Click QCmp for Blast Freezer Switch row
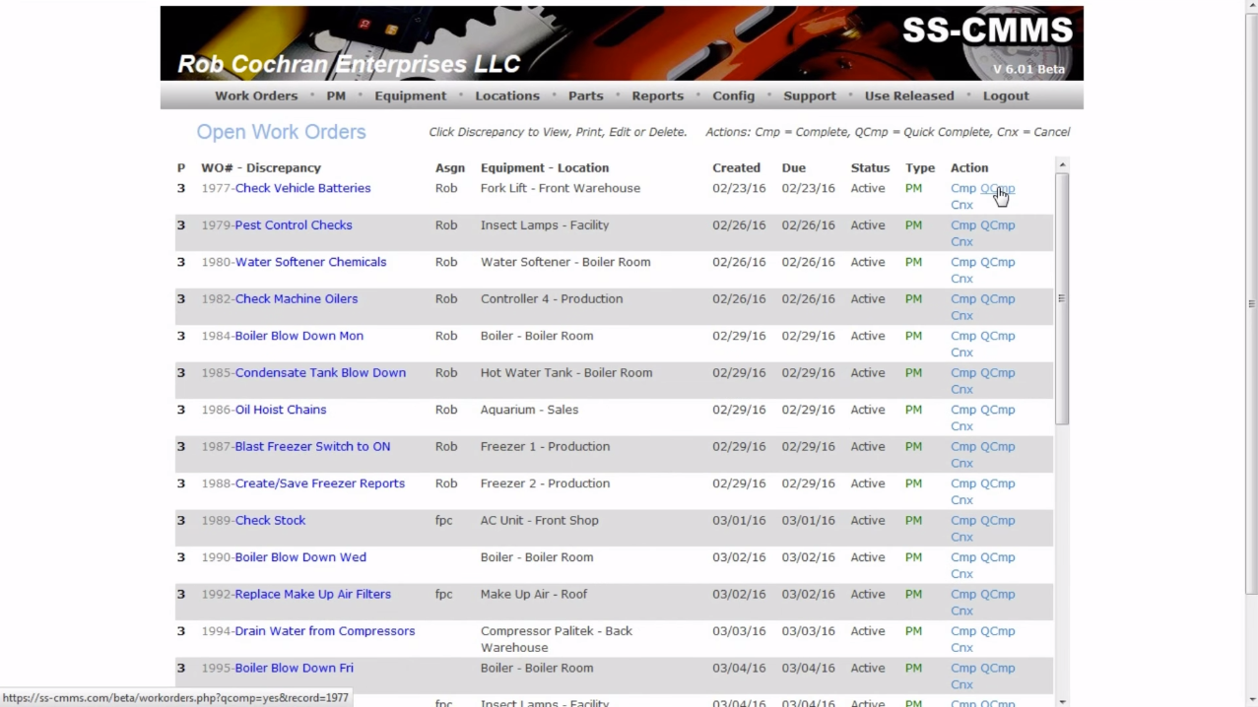This screenshot has width=1258, height=707. tap(997, 446)
